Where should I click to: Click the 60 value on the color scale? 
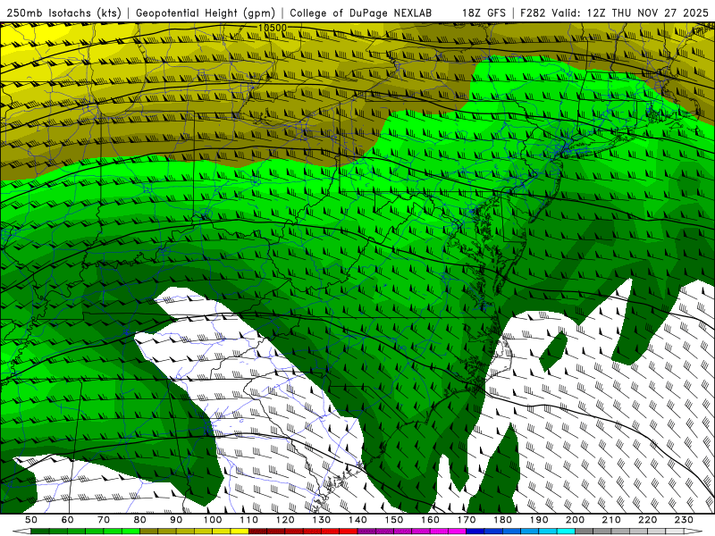tap(68, 520)
